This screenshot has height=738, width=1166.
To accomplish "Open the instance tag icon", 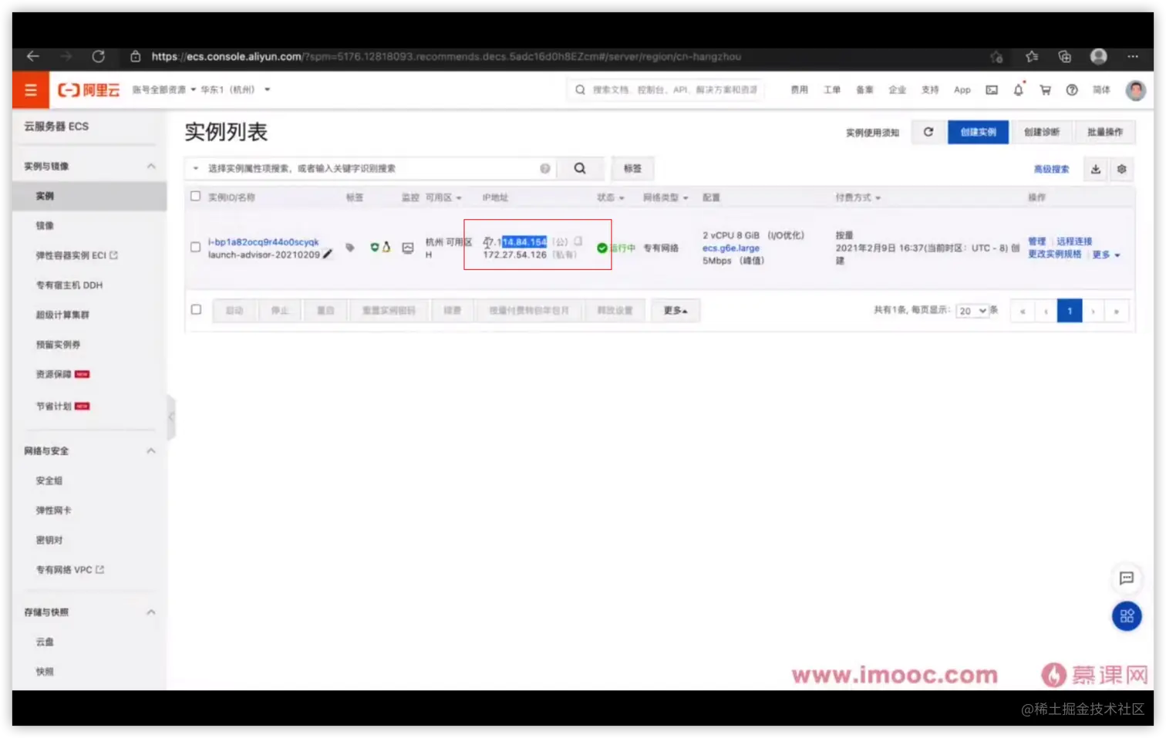I will pyautogui.click(x=349, y=248).
